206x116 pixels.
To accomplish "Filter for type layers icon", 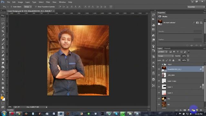I will tap(178, 52).
